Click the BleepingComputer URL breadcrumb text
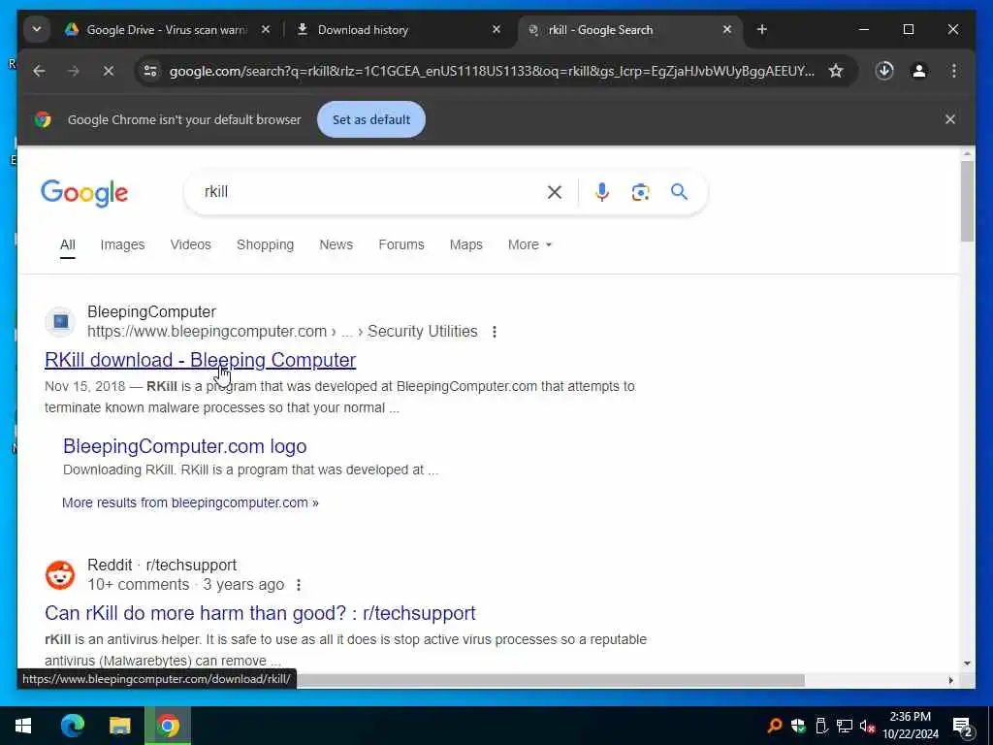The image size is (993, 745). coord(282,332)
